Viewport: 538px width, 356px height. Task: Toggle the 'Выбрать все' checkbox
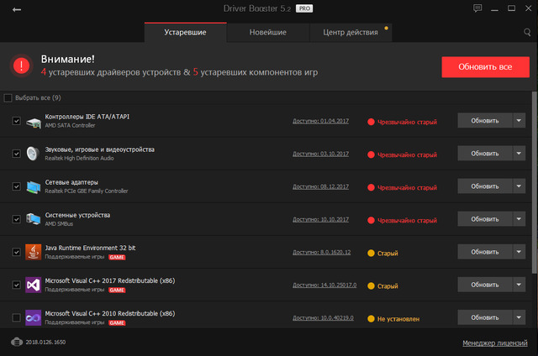point(8,98)
